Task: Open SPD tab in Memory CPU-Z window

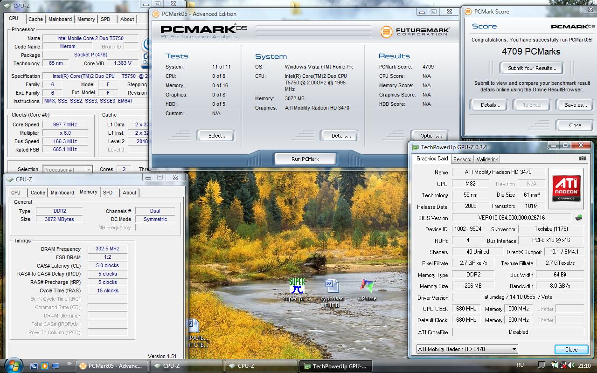Action: [x=108, y=193]
